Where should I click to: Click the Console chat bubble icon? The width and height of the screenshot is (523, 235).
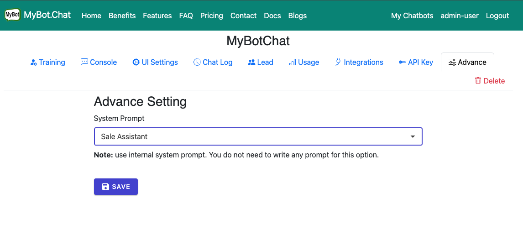[x=84, y=62]
